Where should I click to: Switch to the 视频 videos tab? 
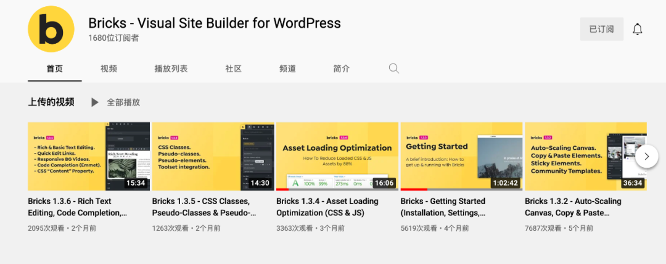(109, 68)
